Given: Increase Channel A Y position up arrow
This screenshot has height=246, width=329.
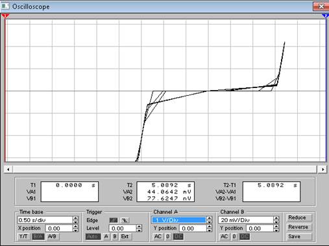Looking at the screenshot, I should [210, 227].
